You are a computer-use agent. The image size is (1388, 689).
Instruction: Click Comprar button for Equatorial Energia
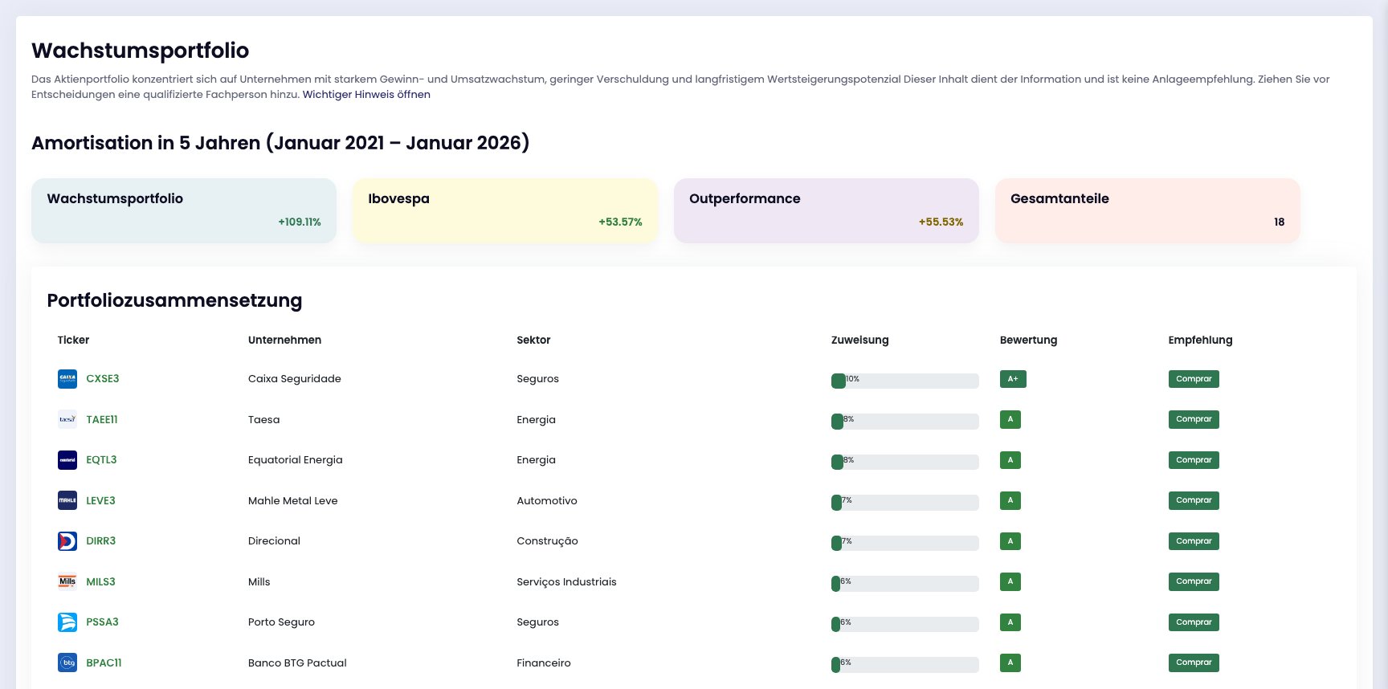pyautogui.click(x=1194, y=460)
